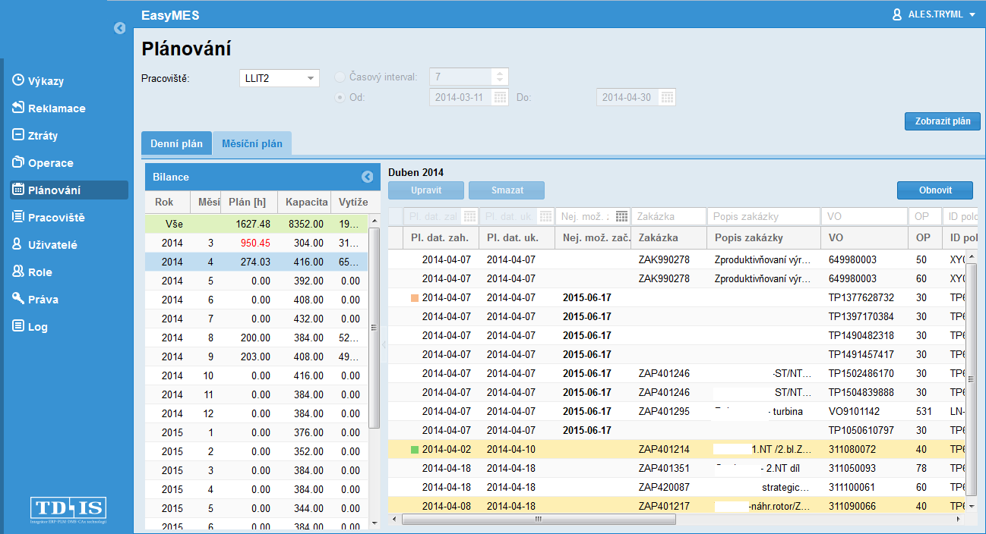Click the Zobrazit plán button

[942, 121]
